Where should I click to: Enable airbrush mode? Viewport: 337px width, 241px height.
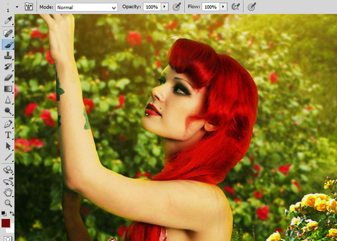click(235, 7)
